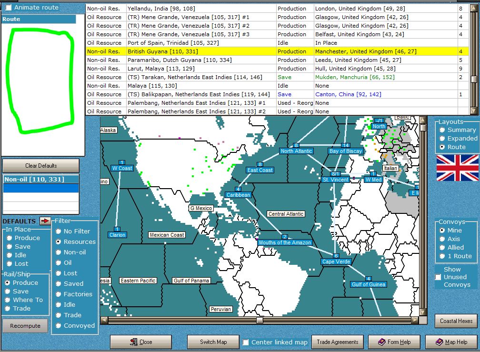Viewport: 480px width, 352px height.
Task: Set Rail/Ship default to Trade
Action: (x=8, y=309)
